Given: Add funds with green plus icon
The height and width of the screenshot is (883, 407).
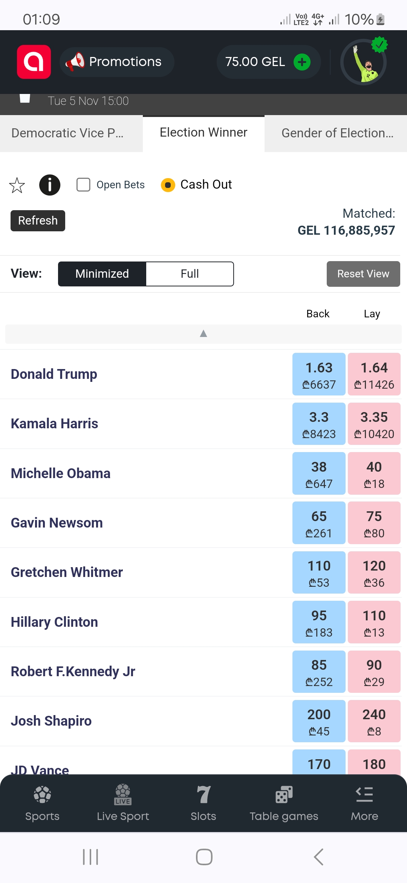Looking at the screenshot, I should (x=302, y=62).
